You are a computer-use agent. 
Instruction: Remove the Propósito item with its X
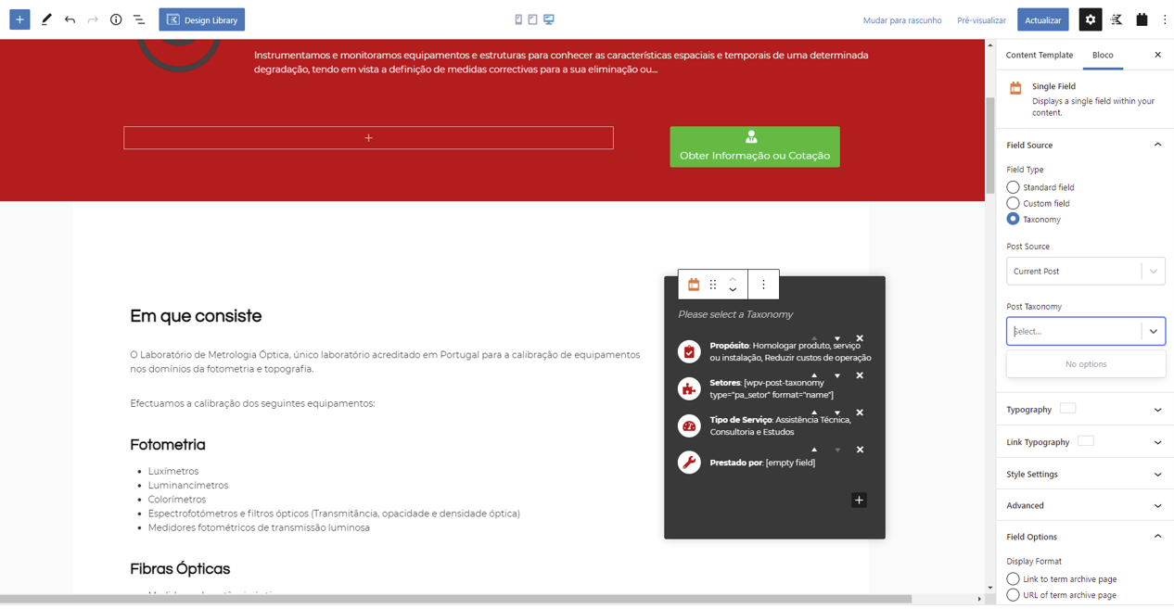tap(860, 338)
